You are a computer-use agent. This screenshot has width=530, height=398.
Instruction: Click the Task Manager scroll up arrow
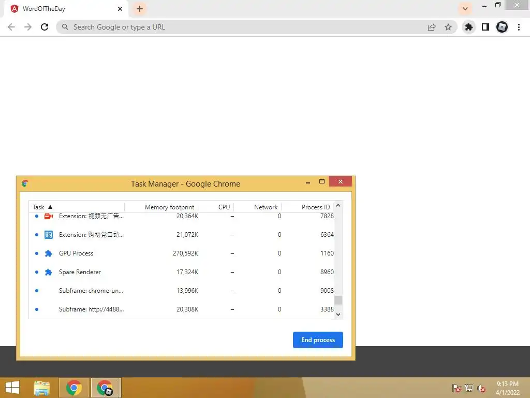(338, 205)
